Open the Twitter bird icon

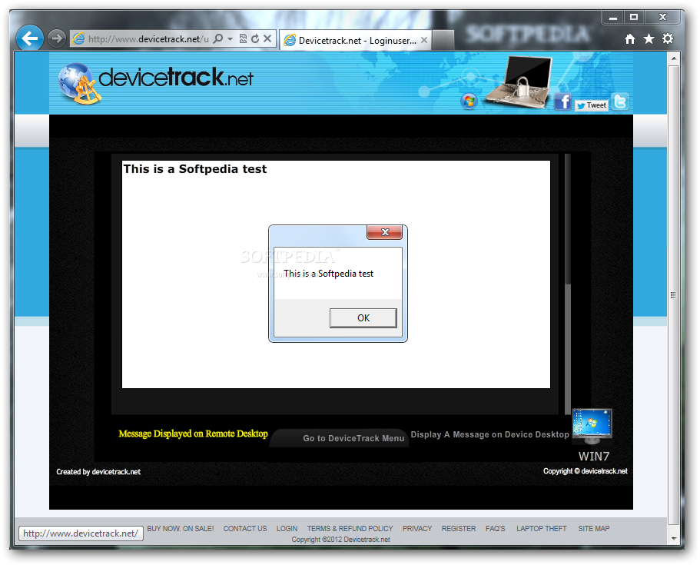pos(620,101)
